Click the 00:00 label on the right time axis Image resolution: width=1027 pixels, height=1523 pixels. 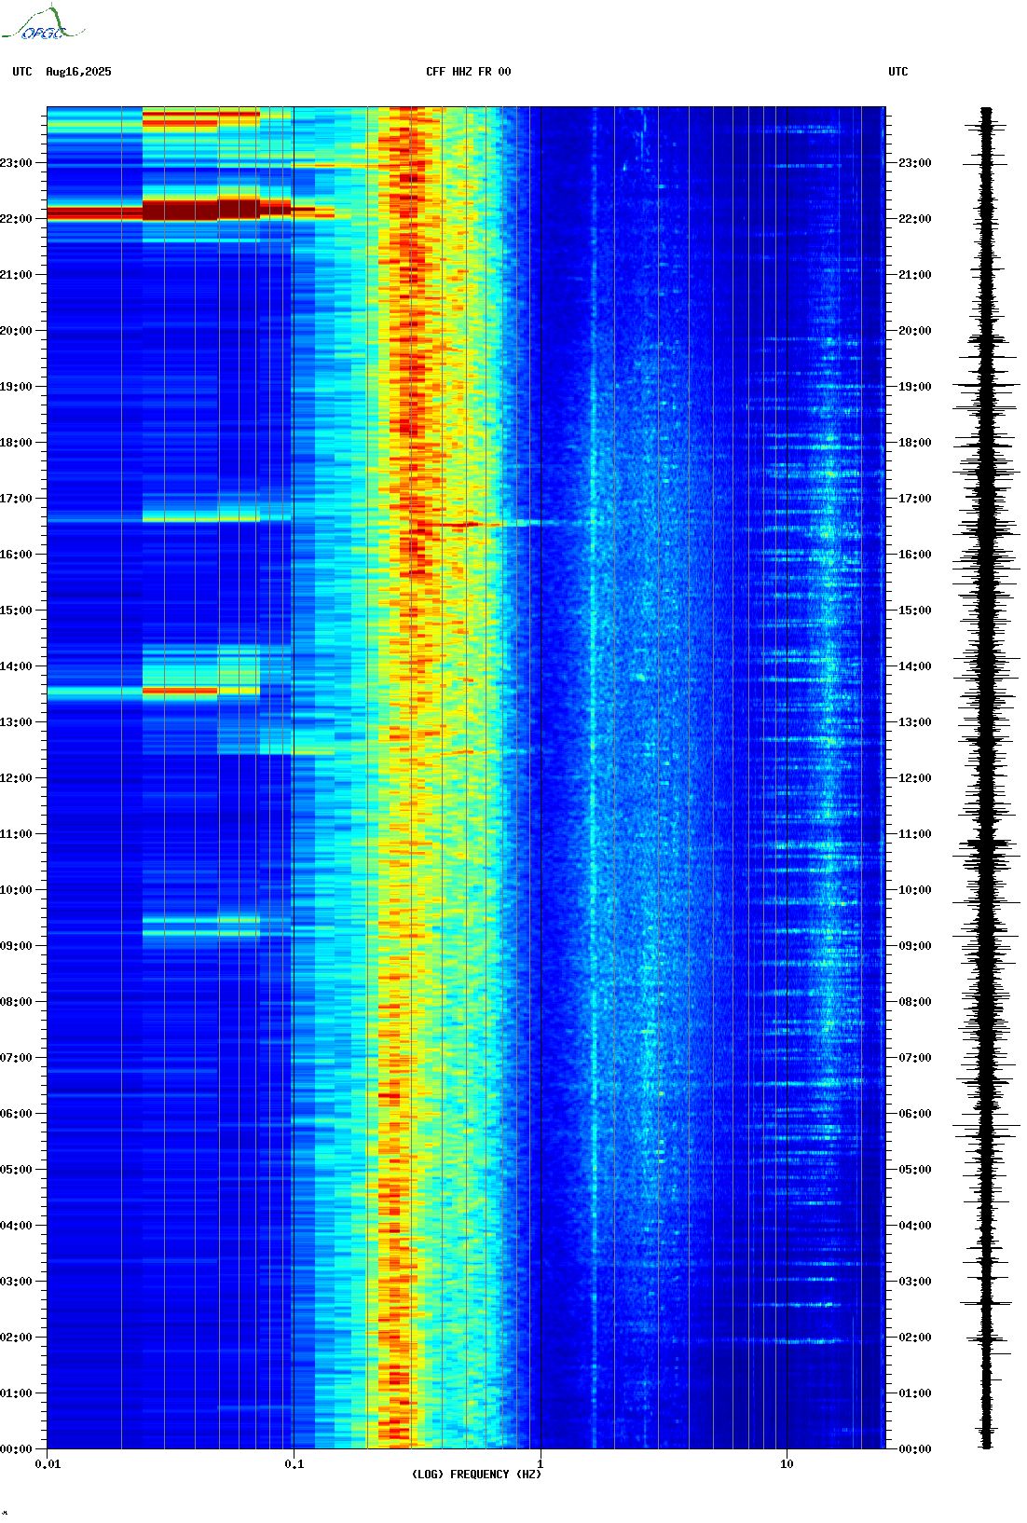(x=915, y=1449)
